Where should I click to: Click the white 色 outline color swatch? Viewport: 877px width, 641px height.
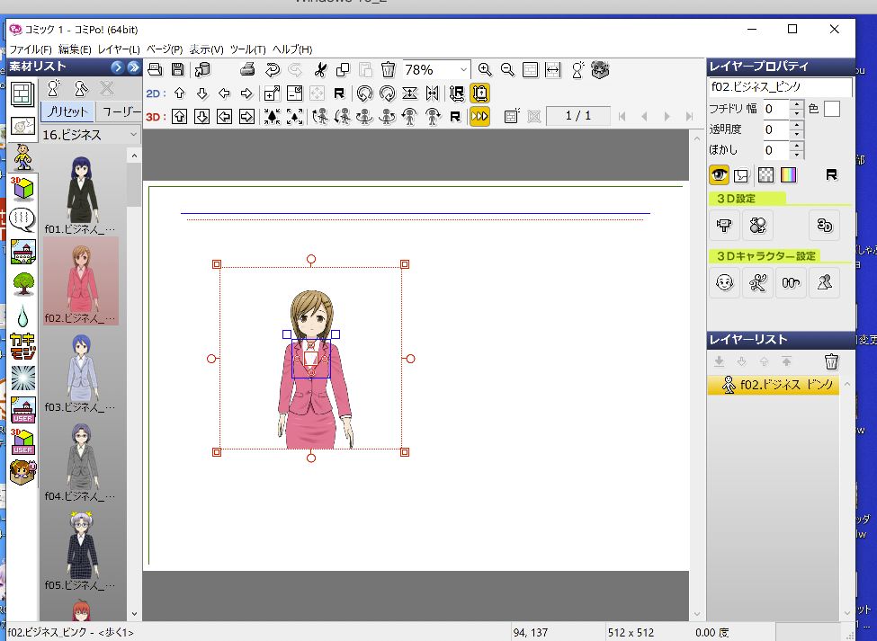(831, 109)
